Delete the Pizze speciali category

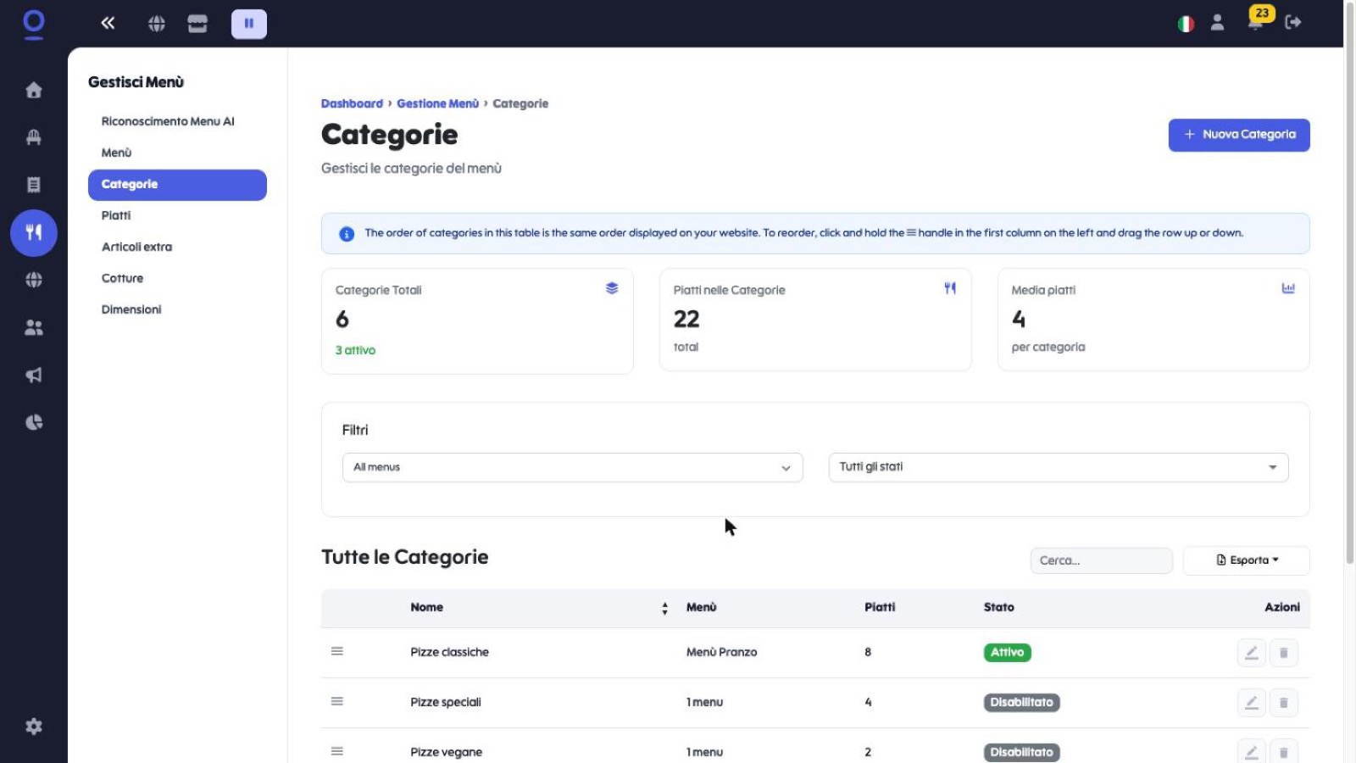pos(1284,703)
